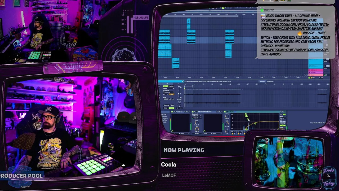
Task: Click save preset icon on Real GA device
Action: (x=187, y=112)
